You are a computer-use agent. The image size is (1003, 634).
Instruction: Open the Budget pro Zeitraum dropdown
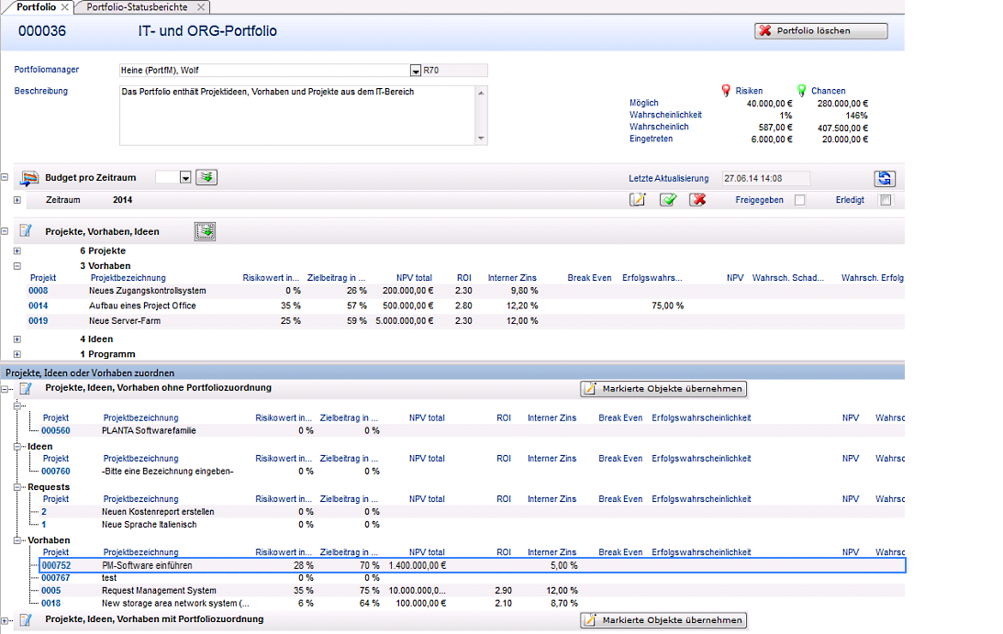click(x=185, y=178)
